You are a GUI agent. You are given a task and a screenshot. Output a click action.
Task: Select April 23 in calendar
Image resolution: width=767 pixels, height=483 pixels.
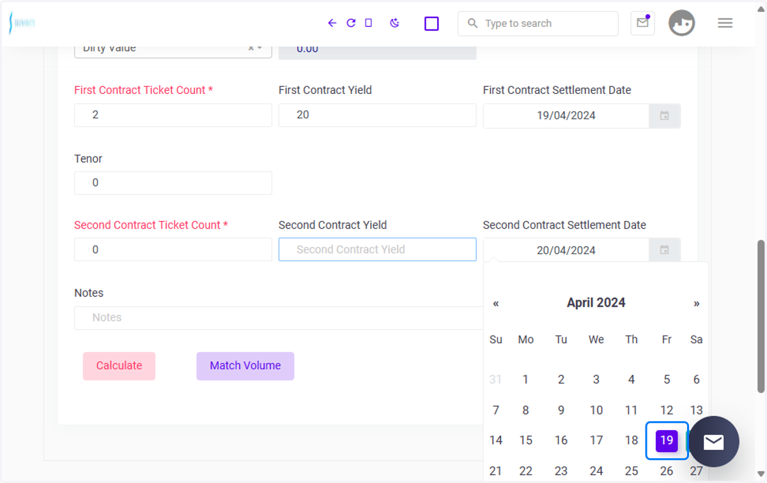pyautogui.click(x=561, y=471)
